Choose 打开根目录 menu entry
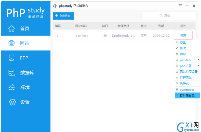The width and height of the screenshot is (201, 132). pos(187,95)
